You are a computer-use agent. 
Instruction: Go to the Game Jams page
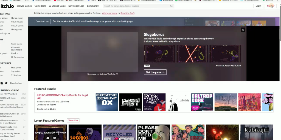click(x=40, y=6)
